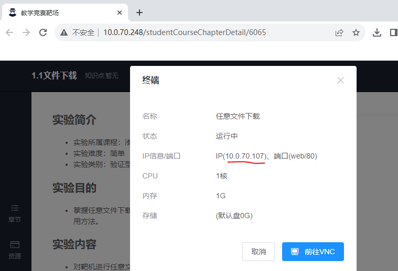The height and width of the screenshot is (271, 398).
Task: Click the CPU field label
Action: (x=150, y=176)
